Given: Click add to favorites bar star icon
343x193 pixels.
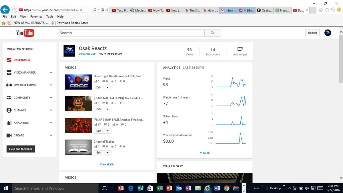Looking at the screenshot, I should click(4, 23).
